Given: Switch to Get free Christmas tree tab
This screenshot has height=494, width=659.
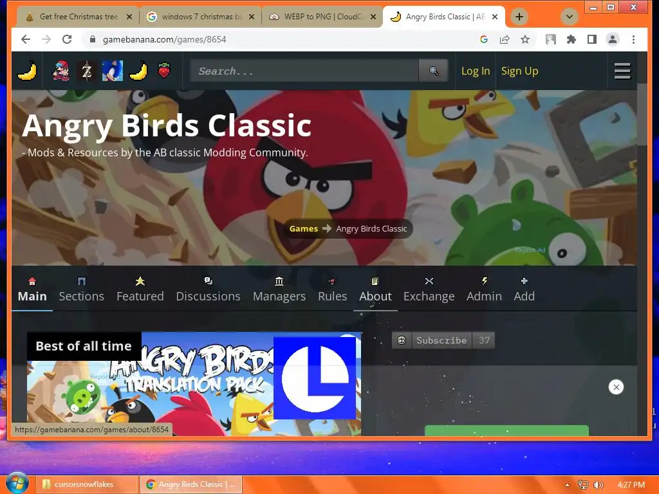Looking at the screenshot, I should click(x=78, y=17).
